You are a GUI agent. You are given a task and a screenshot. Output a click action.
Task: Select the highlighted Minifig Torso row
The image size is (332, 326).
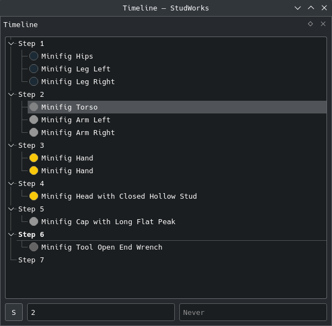click(177, 107)
